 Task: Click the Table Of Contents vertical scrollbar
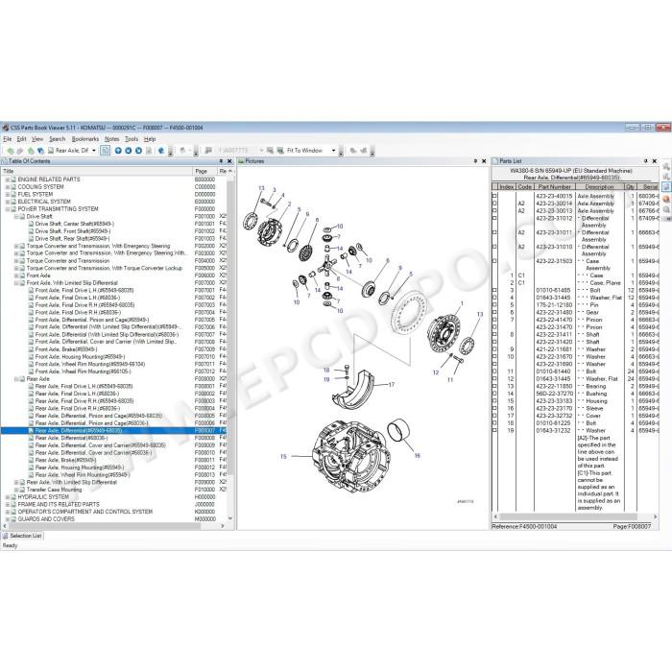tap(230, 345)
